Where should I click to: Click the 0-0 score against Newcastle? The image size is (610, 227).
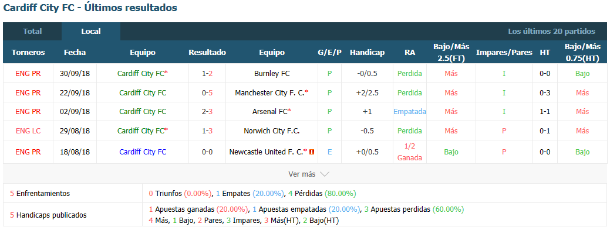[x=207, y=152]
